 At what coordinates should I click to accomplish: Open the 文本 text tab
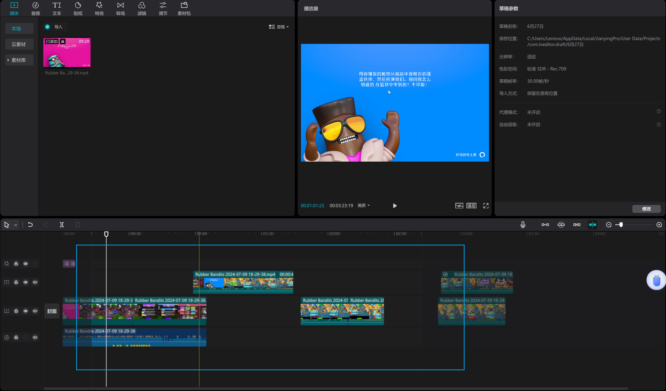coord(56,8)
